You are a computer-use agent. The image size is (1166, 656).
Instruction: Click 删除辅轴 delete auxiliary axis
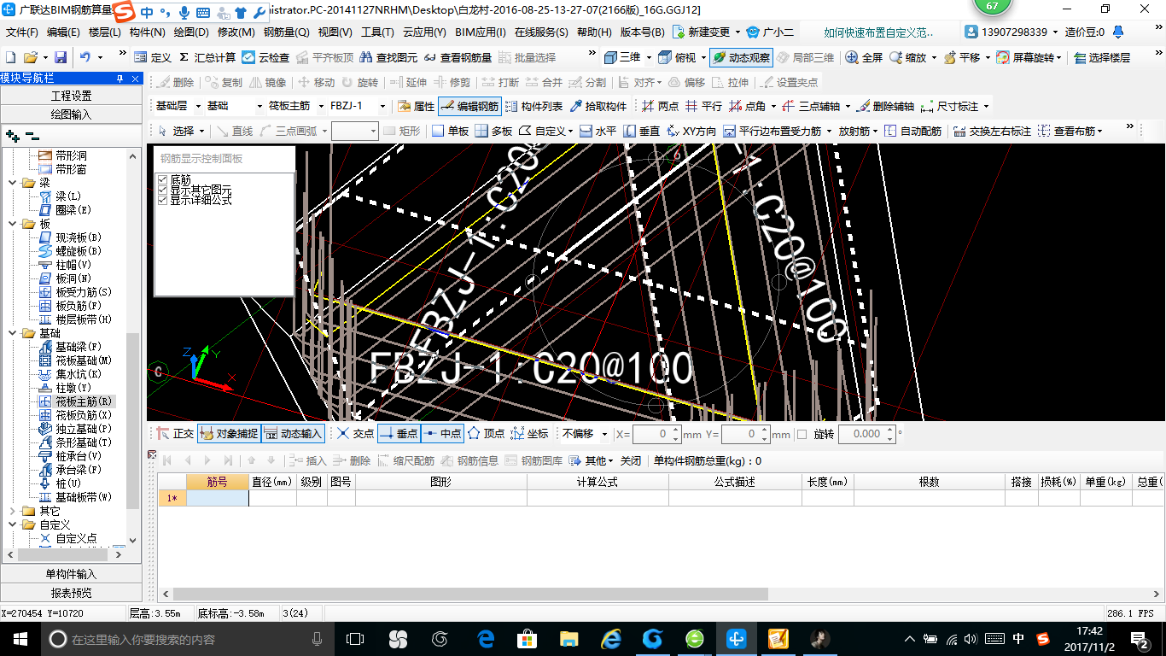tap(885, 106)
